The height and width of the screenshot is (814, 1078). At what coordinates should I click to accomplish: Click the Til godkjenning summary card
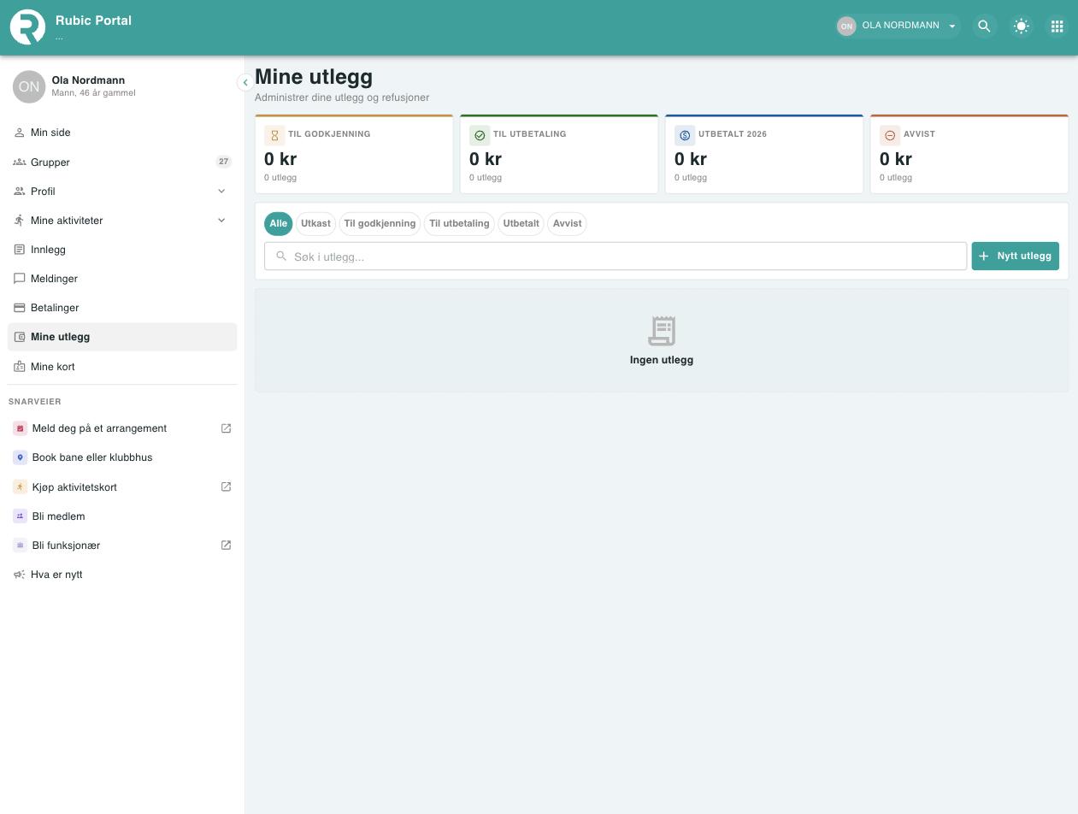(354, 154)
